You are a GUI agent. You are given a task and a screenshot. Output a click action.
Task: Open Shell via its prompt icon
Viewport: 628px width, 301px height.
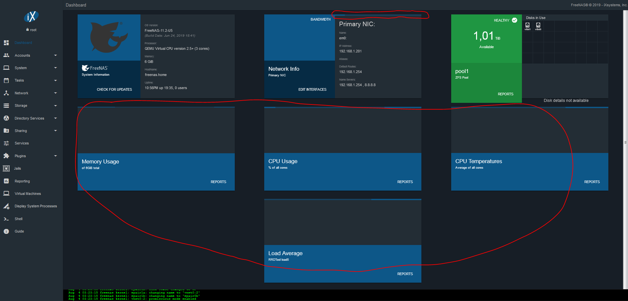(6, 219)
